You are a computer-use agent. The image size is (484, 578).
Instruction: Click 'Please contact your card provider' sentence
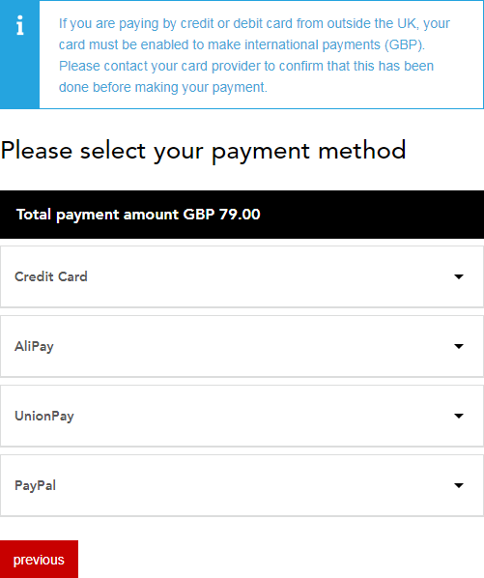click(x=246, y=76)
